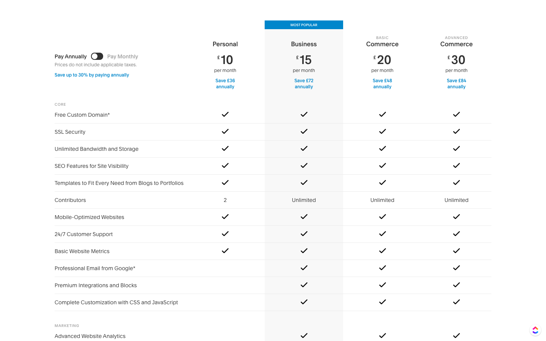Click the Most Popular banner
546x341 pixels.
point(304,25)
